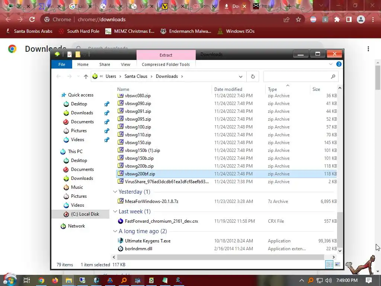381x286 pixels.
Task: Collapse A long time ago (2) group
Action: [115, 231]
